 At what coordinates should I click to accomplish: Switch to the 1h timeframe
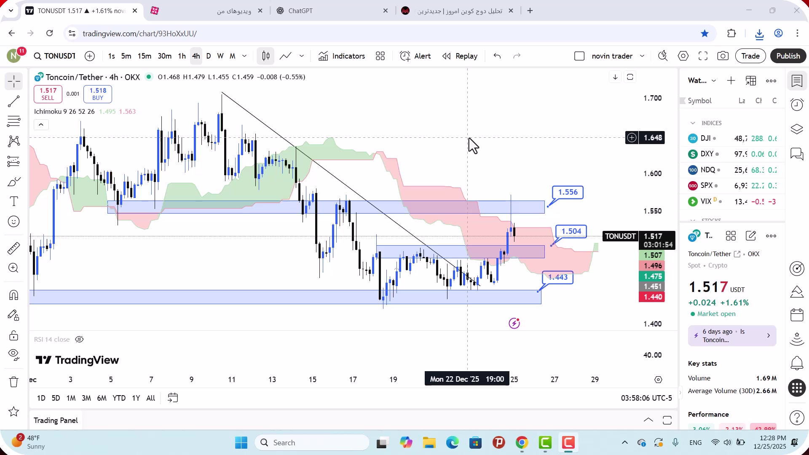coord(182,56)
